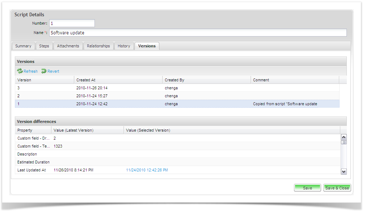366x213 pixels.
Task: Click the green Refresh icon
Action: click(20, 71)
